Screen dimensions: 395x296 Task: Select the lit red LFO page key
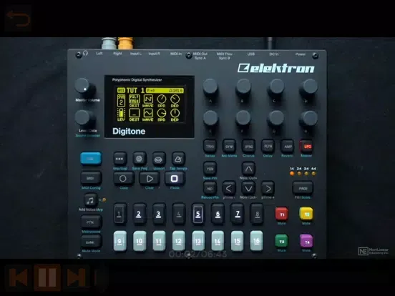click(x=306, y=147)
